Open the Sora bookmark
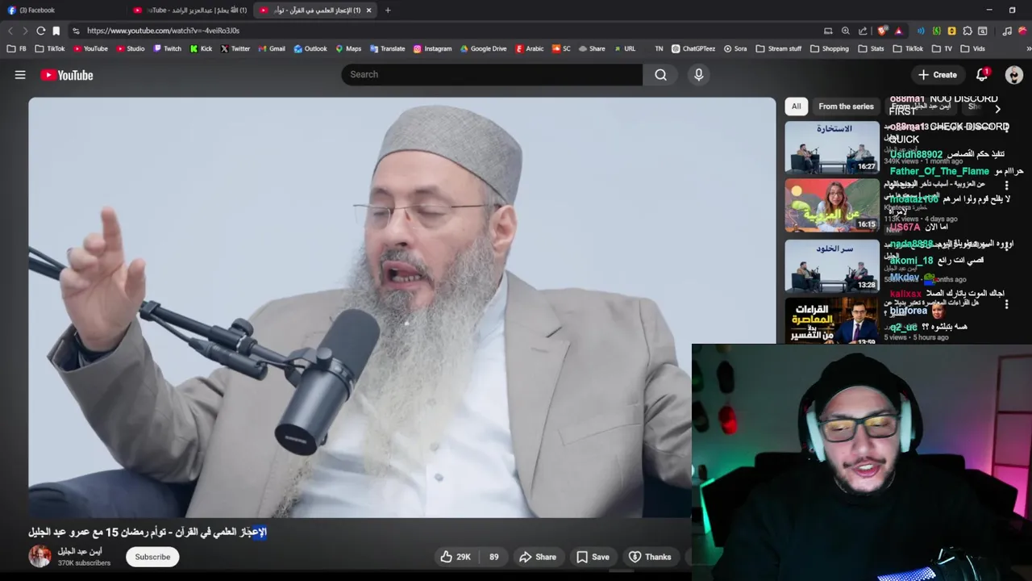The height and width of the screenshot is (581, 1032). point(735,48)
